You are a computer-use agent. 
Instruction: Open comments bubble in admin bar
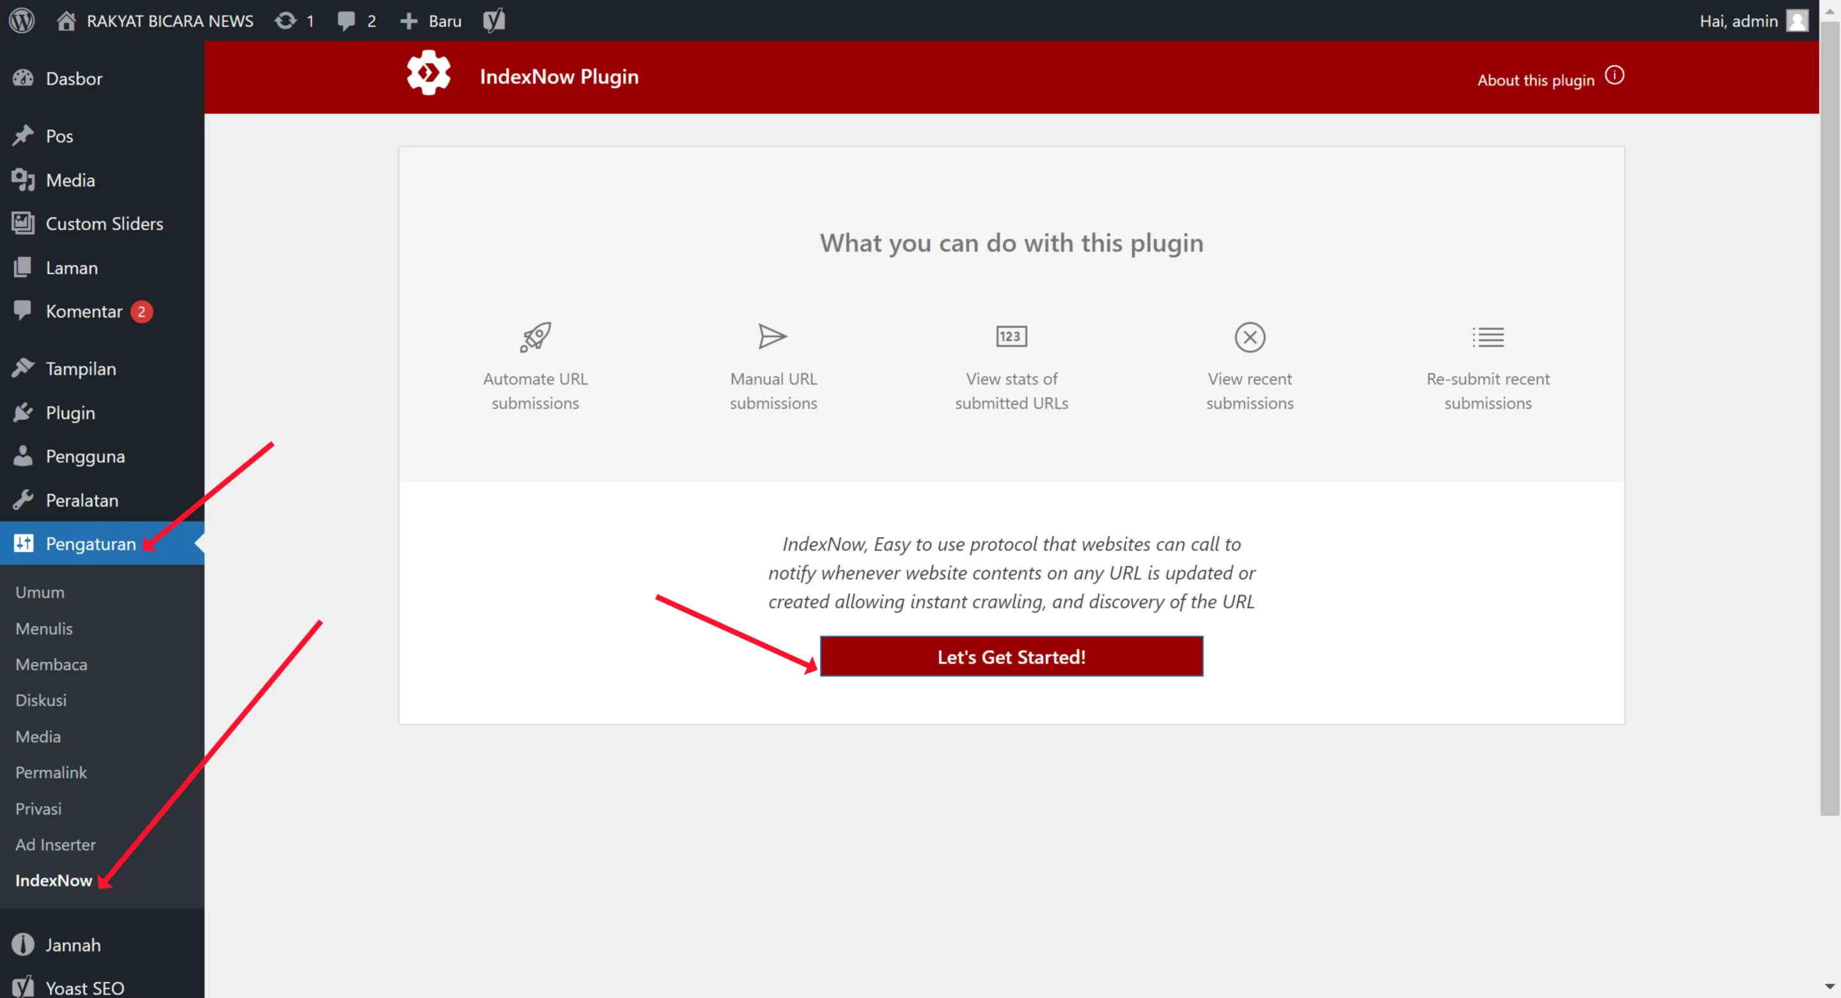(346, 20)
